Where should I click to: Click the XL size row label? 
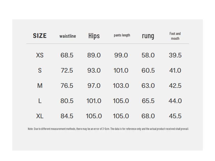40,116
